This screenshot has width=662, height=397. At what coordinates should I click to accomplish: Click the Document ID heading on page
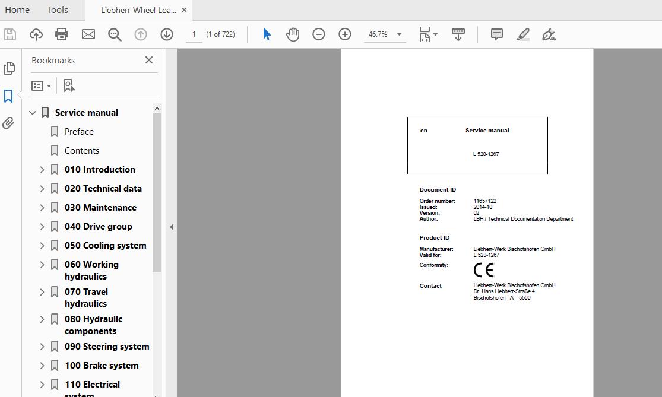click(438, 190)
